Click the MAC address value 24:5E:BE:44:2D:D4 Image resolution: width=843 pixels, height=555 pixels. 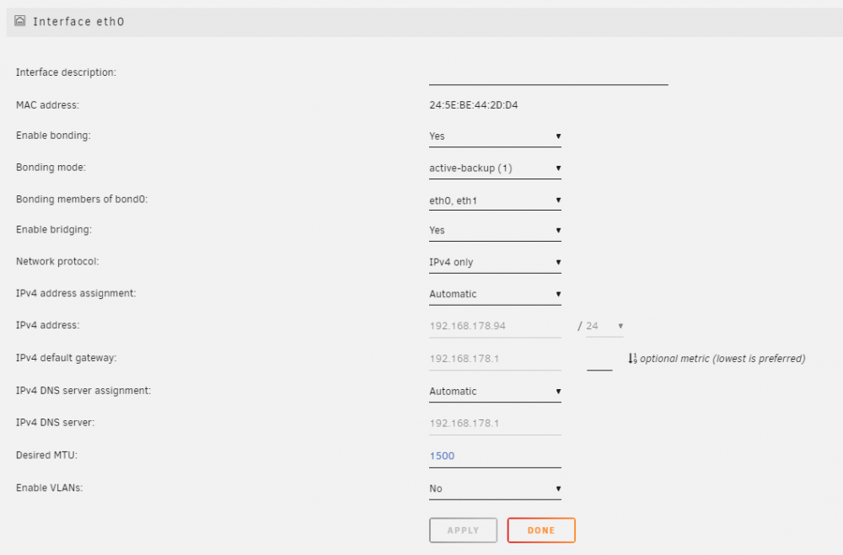coord(473,105)
